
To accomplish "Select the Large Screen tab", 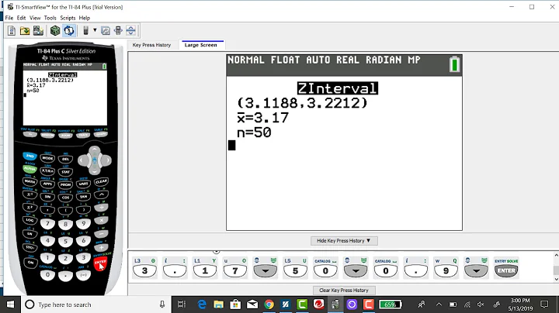I will click(201, 45).
